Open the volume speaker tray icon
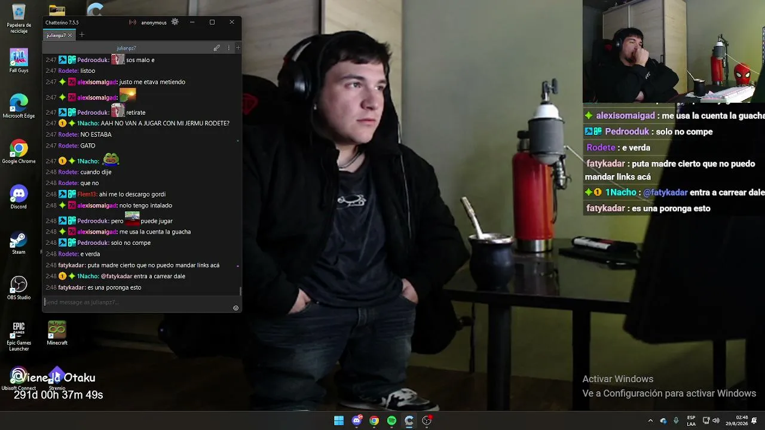 [x=716, y=420]
